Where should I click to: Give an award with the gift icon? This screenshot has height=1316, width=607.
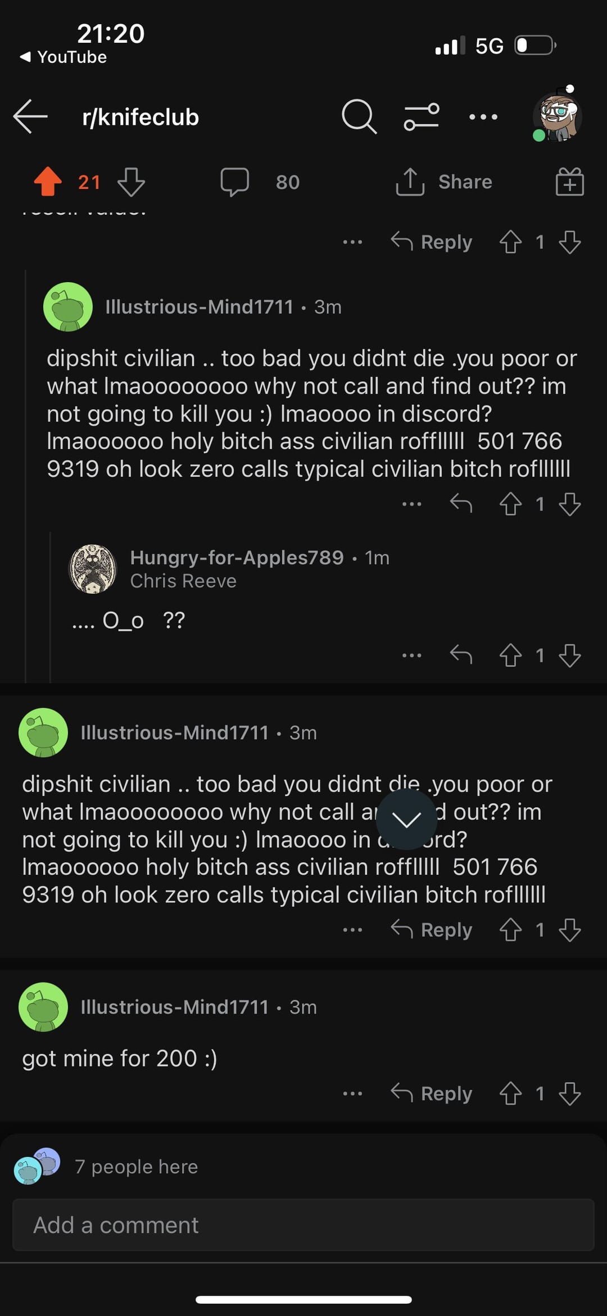[x=570, y=182]
